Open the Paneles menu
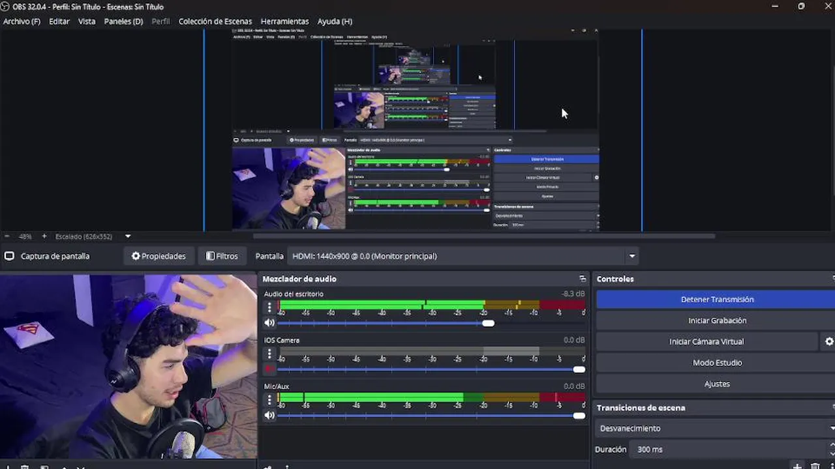 pos(123,21)
